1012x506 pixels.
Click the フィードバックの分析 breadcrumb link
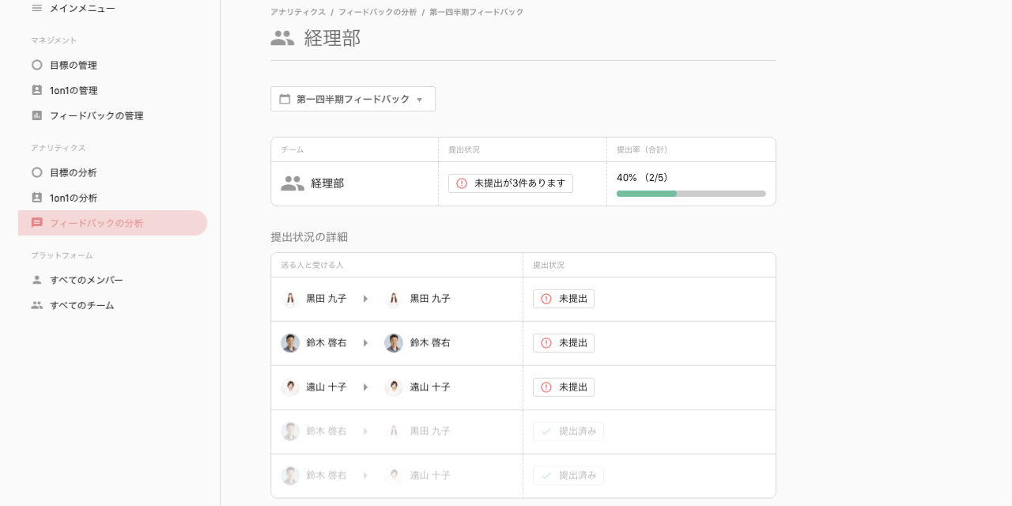377,12
